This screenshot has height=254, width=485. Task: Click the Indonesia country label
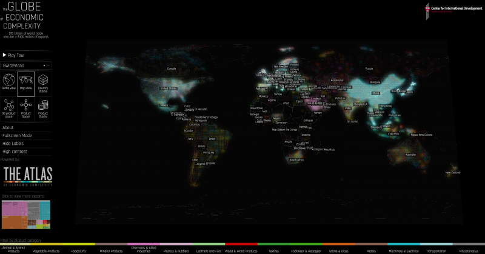[x=393, y=134]
